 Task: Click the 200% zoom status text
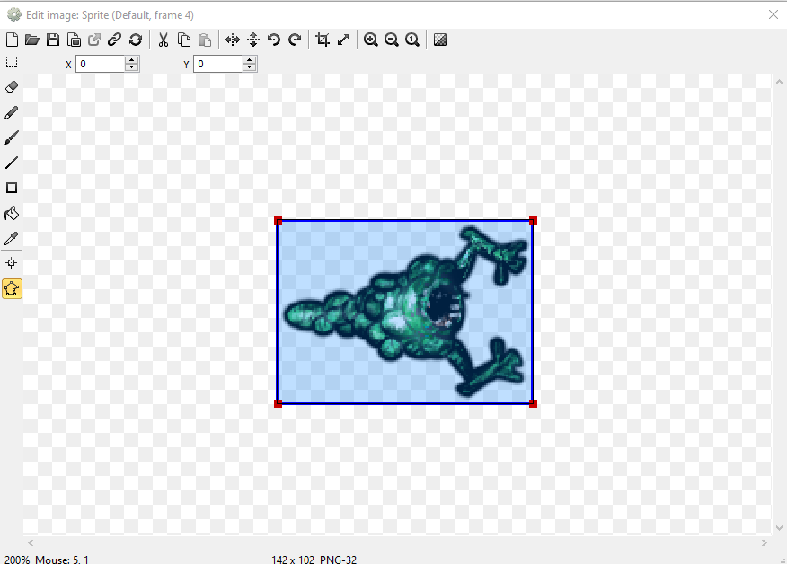pos(17,559)
